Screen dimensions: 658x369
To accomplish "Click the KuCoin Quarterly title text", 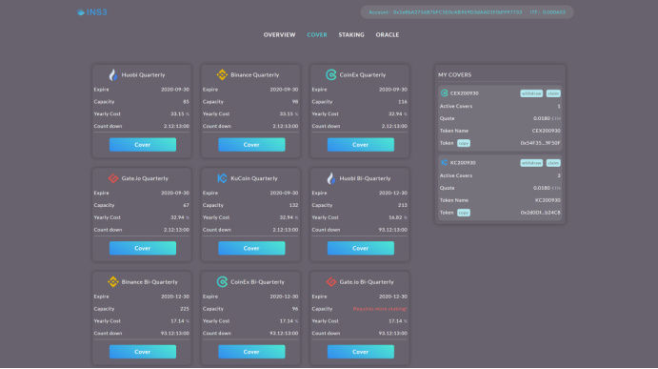I will pyautogui.click(x=254, y=178).
